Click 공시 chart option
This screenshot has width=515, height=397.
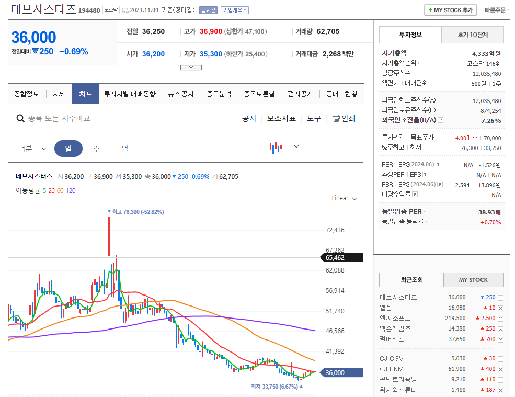(x=249, y=118)
